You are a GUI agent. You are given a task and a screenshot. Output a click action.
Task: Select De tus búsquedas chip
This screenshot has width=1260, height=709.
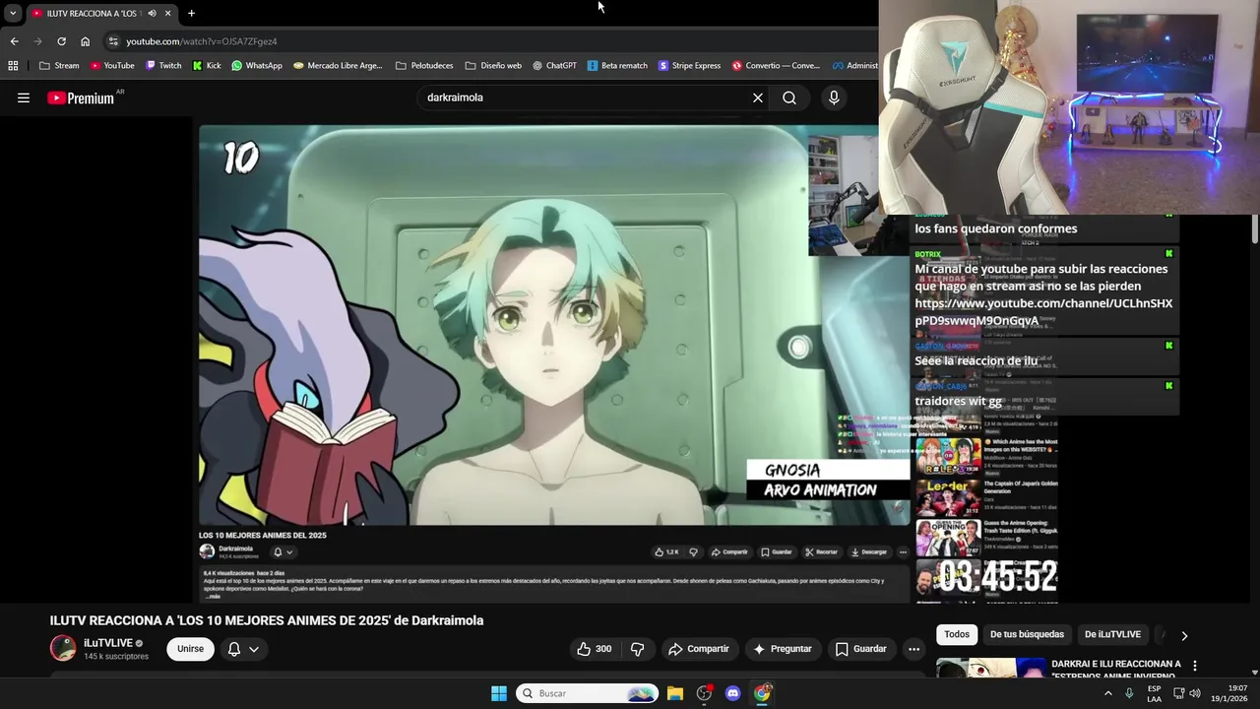click(1027, 634)
